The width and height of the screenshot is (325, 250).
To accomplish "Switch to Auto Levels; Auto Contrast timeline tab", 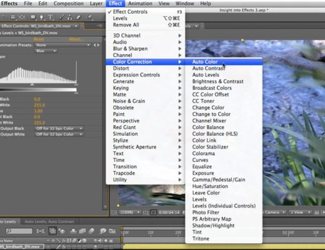I will click(49, 222).
